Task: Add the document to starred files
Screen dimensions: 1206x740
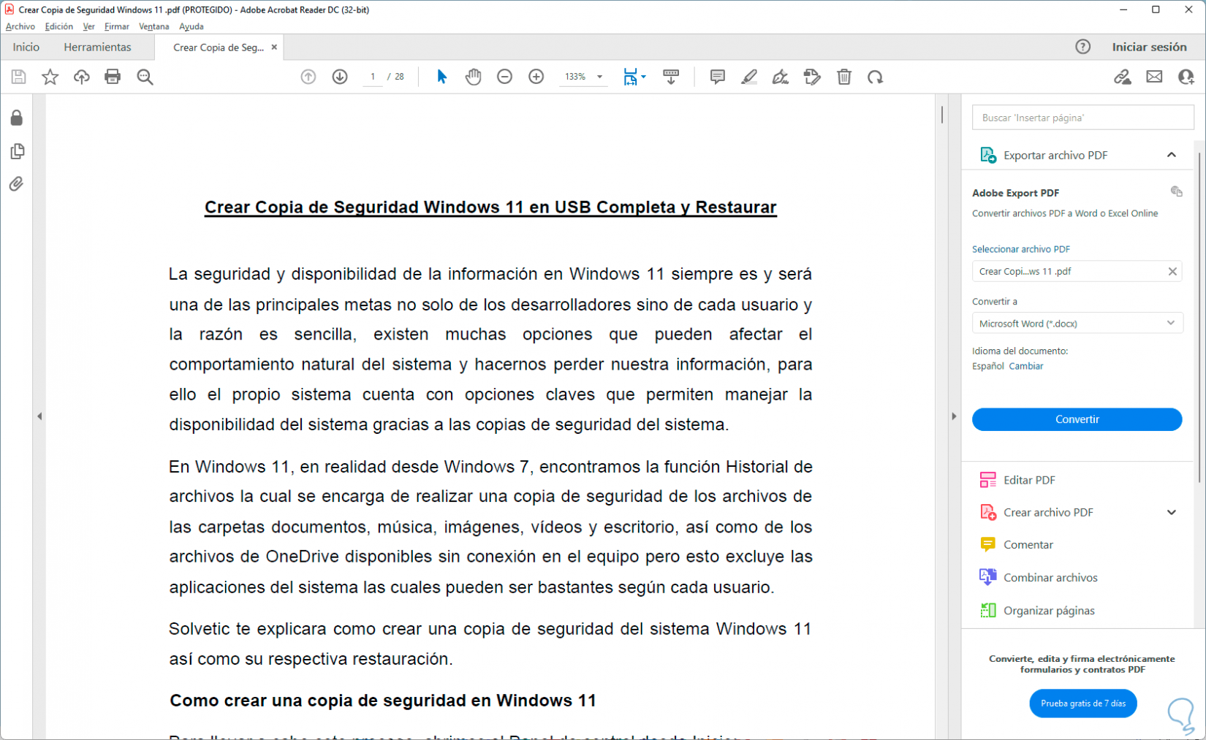Action: pyautogui.click(x=50, y=77)
